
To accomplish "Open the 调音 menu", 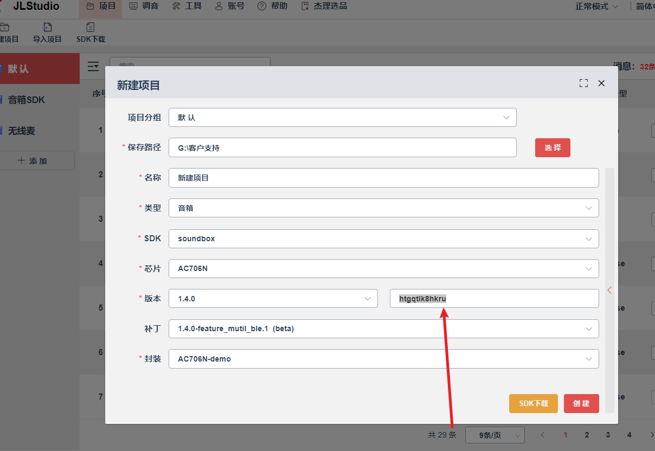I will (144, 7).
